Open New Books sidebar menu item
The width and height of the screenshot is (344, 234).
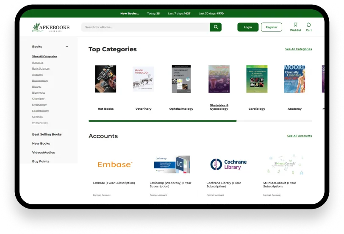click(41, 143)
